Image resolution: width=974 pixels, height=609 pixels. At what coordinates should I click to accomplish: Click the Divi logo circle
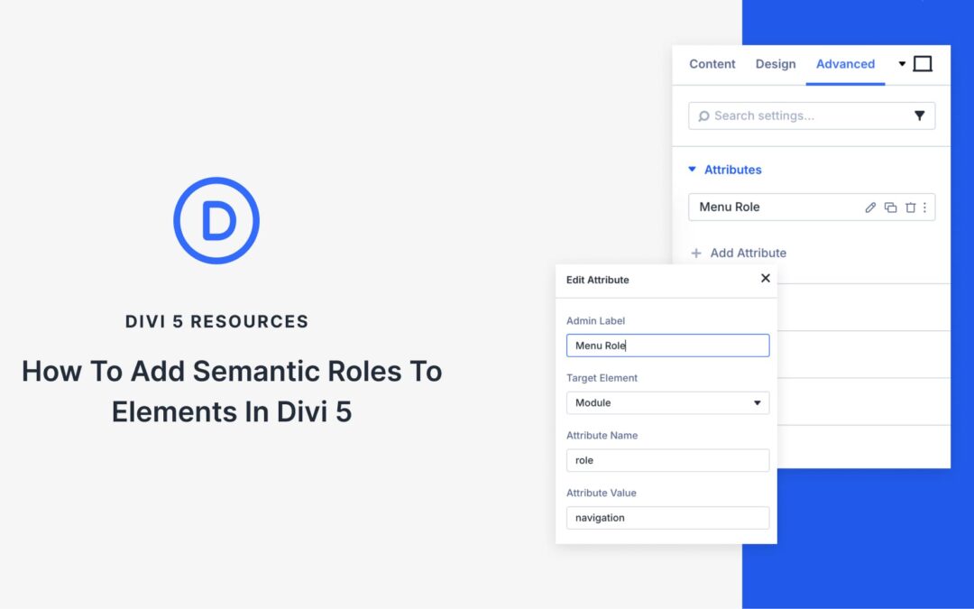click(216, 219)
